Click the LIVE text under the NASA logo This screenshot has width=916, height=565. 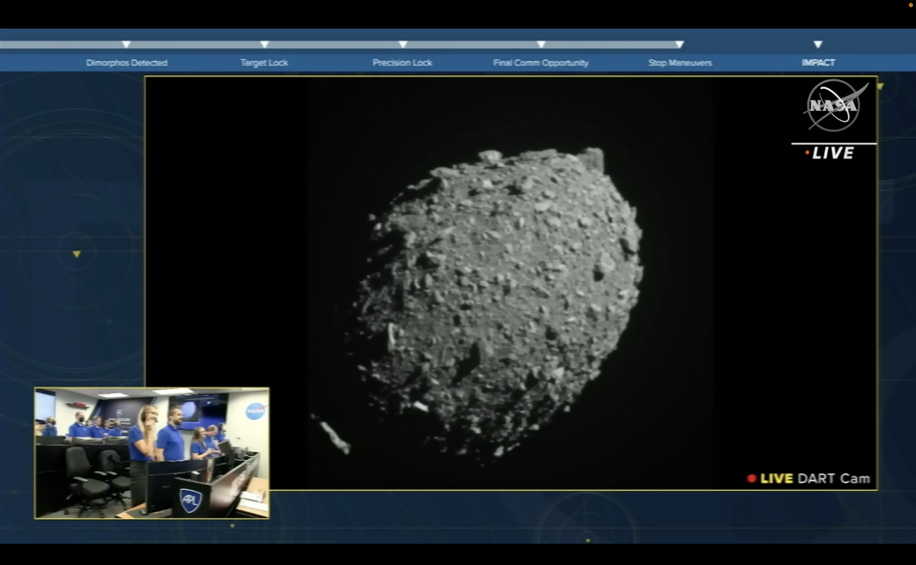pyautogui.click(x=833, y=153)
